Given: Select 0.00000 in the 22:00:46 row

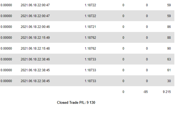Looking at the screenshot, I should pos(6,27).
